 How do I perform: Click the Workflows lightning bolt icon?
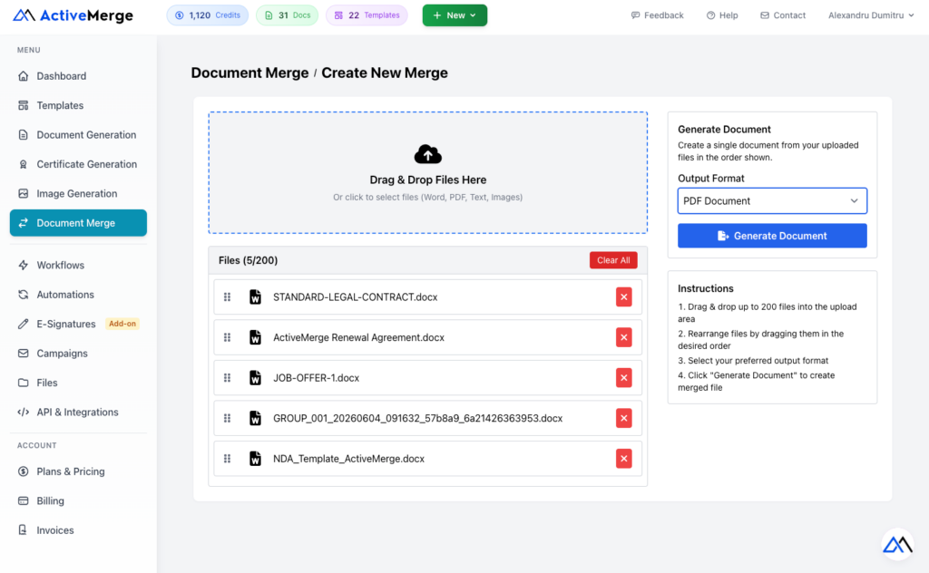[23, 265]
